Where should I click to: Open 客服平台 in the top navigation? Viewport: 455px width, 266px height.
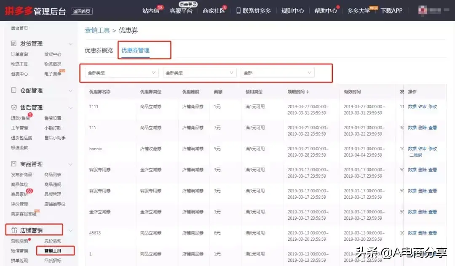181,11
